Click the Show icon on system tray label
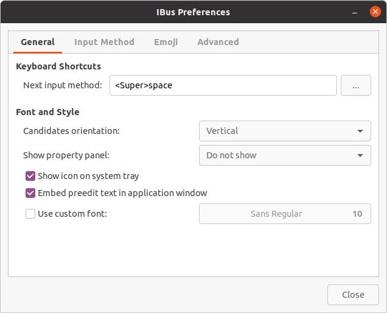The width and height of the screenshot is (387, 313). coord(88,176)
